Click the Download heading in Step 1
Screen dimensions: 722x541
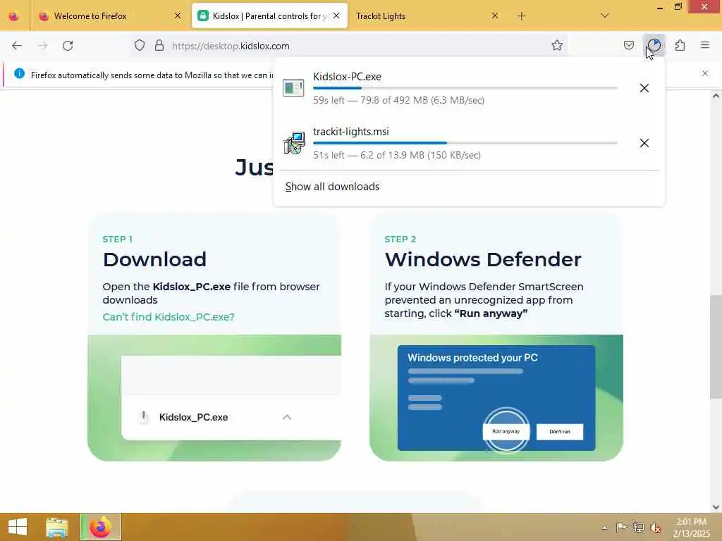pos(154,259)
